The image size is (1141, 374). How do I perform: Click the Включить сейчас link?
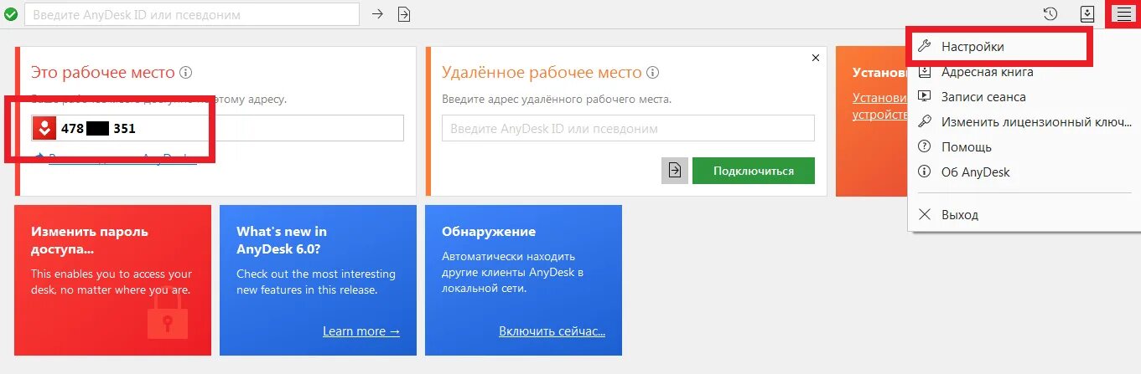click(x=552, y=331)
